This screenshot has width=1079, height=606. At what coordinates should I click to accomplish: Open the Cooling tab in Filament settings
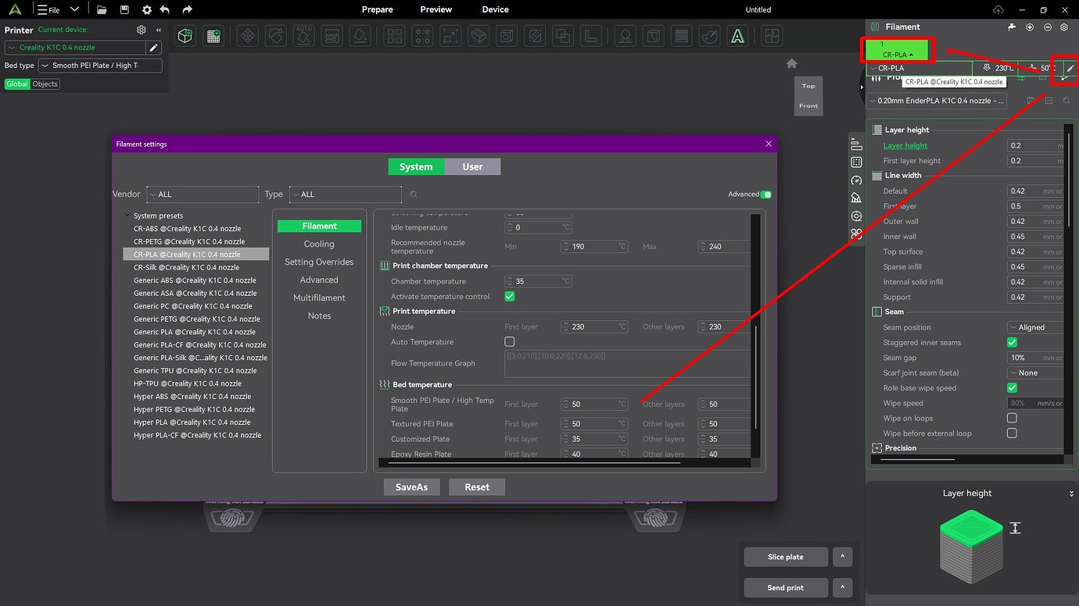click(x=319, y=244)
